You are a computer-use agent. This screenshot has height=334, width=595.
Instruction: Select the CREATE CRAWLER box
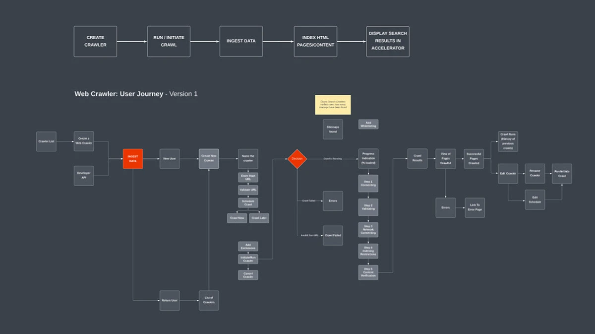[x=95, y=41]
